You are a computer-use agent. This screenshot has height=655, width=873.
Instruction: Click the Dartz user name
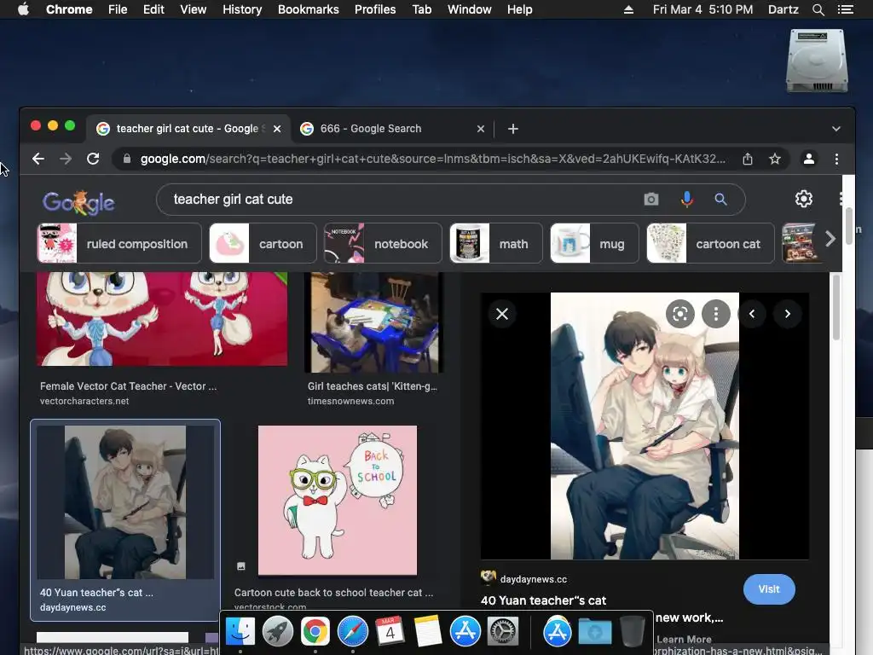[783, 9]
